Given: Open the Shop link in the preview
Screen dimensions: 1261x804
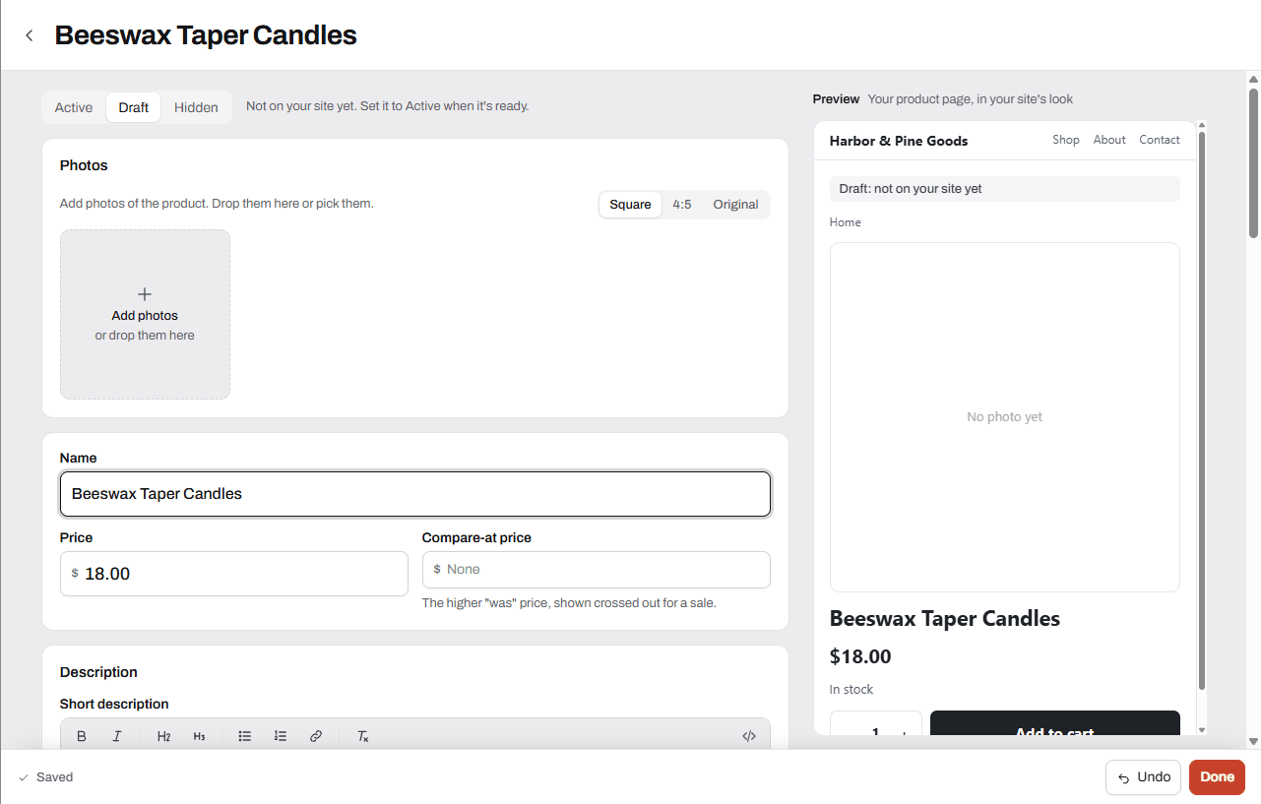Looking at the screenshot, I should [1066, 140].
